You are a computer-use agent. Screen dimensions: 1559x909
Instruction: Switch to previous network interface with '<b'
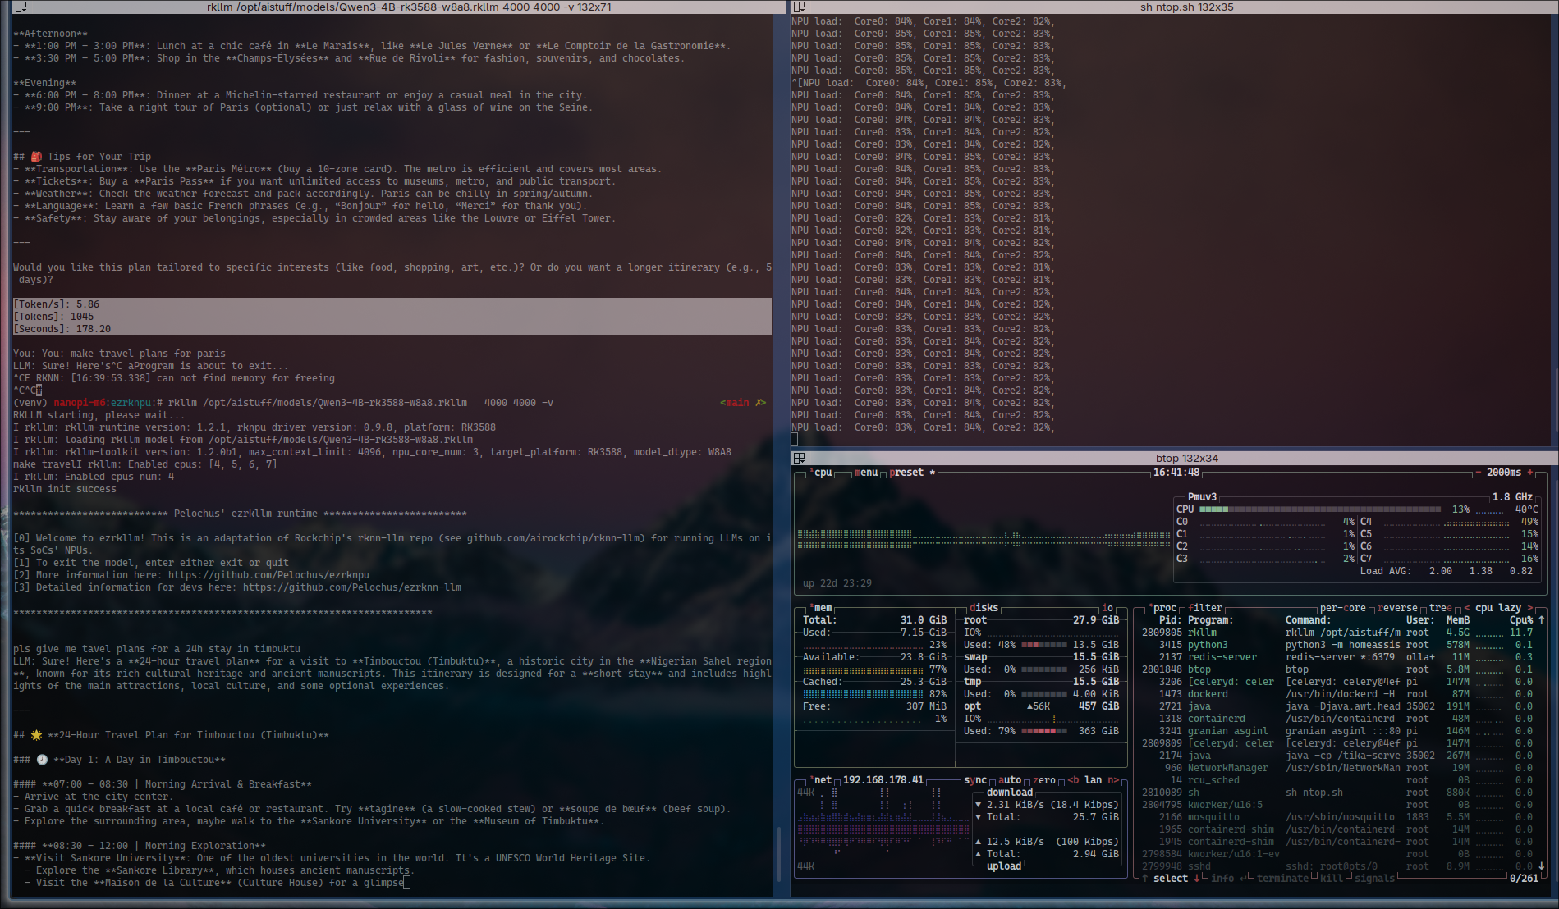pyautogui.click(x=1073, y=780)
